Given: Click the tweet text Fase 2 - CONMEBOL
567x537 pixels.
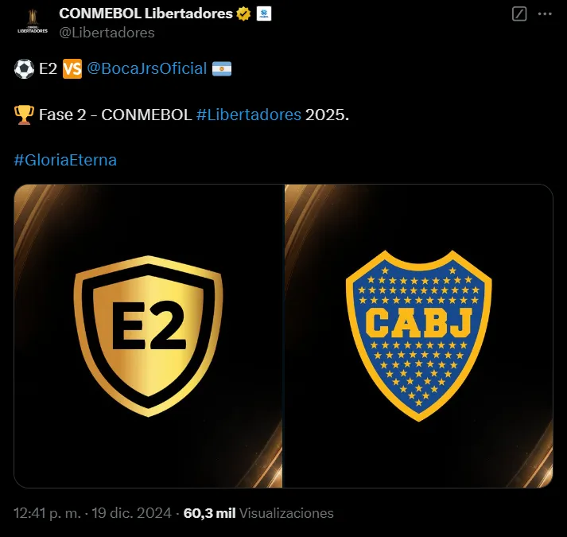Looking at the screenshot, I should (x=115, y=115).
